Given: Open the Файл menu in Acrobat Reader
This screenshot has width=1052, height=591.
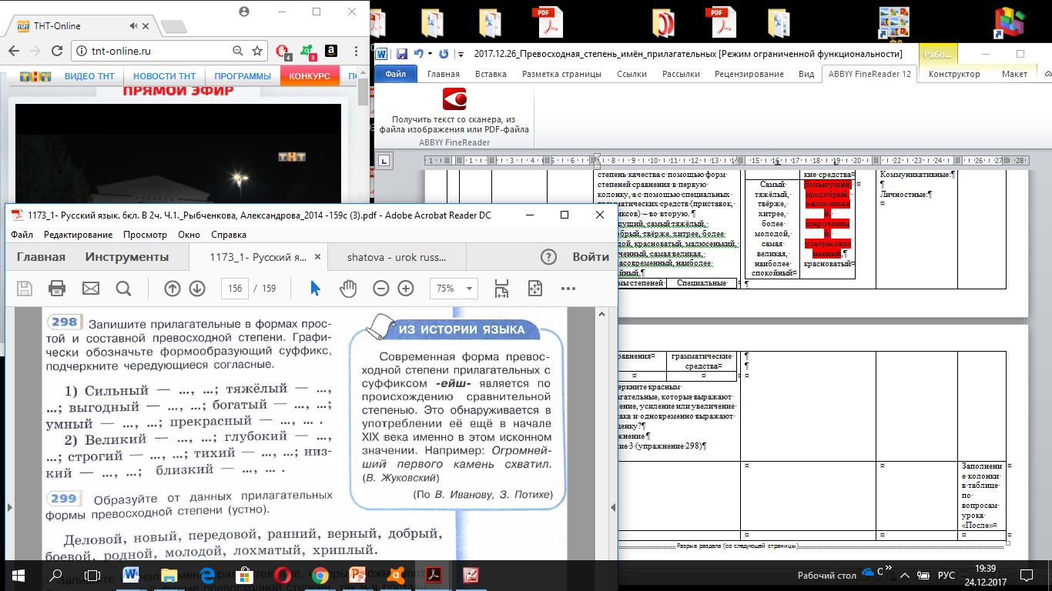Looking at the screenshot, I should tap(22, 235).
